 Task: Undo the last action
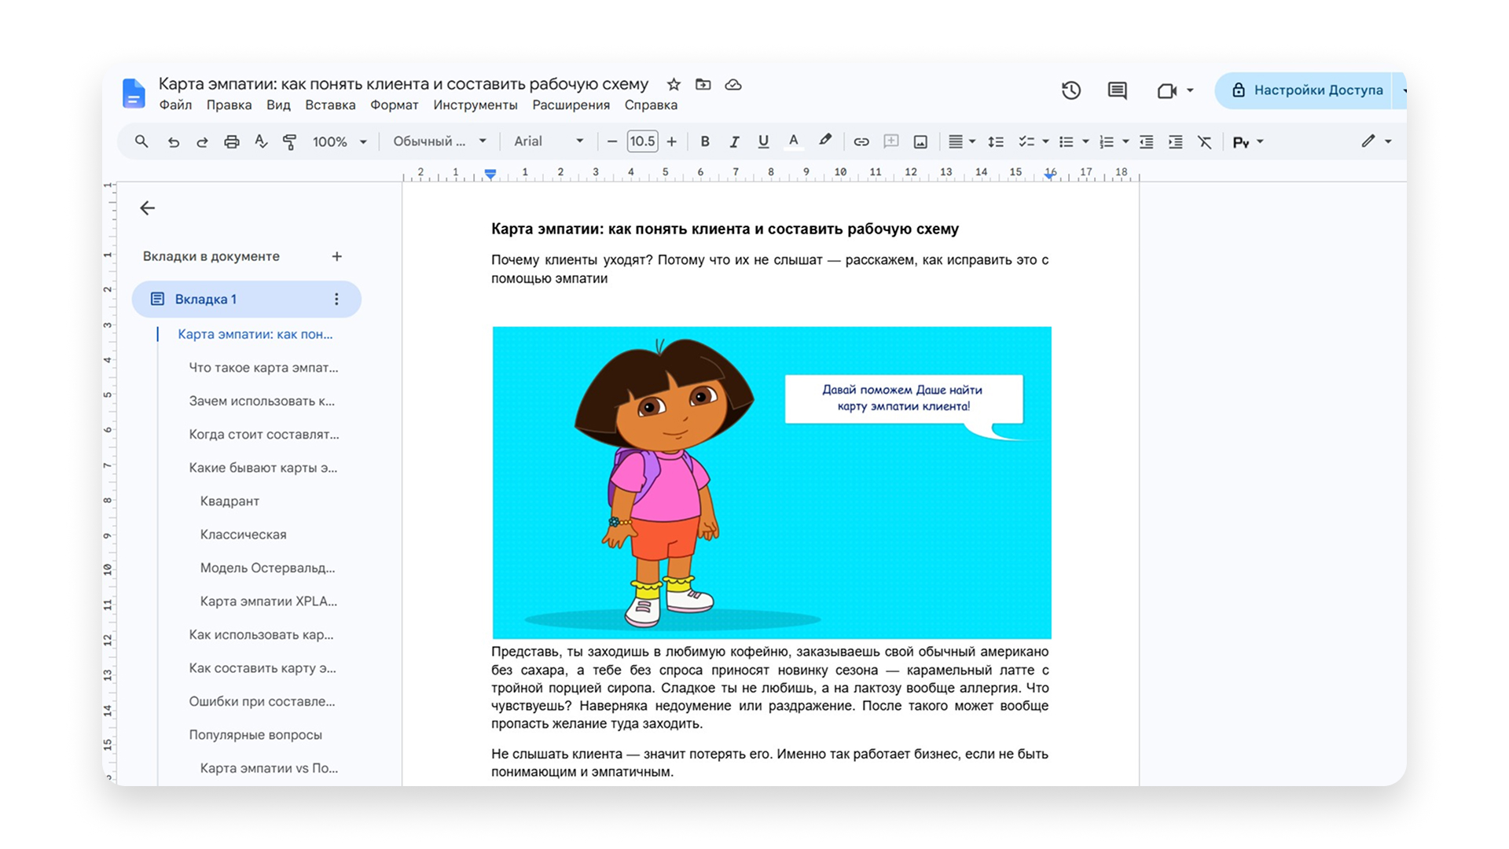click(174, 141)
